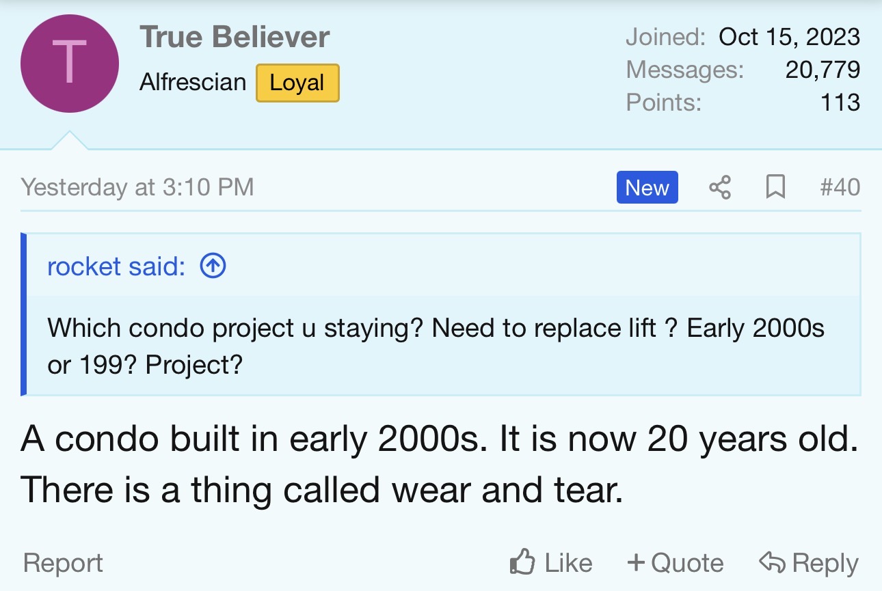Open True Believer's profile via username

[235, 37]
